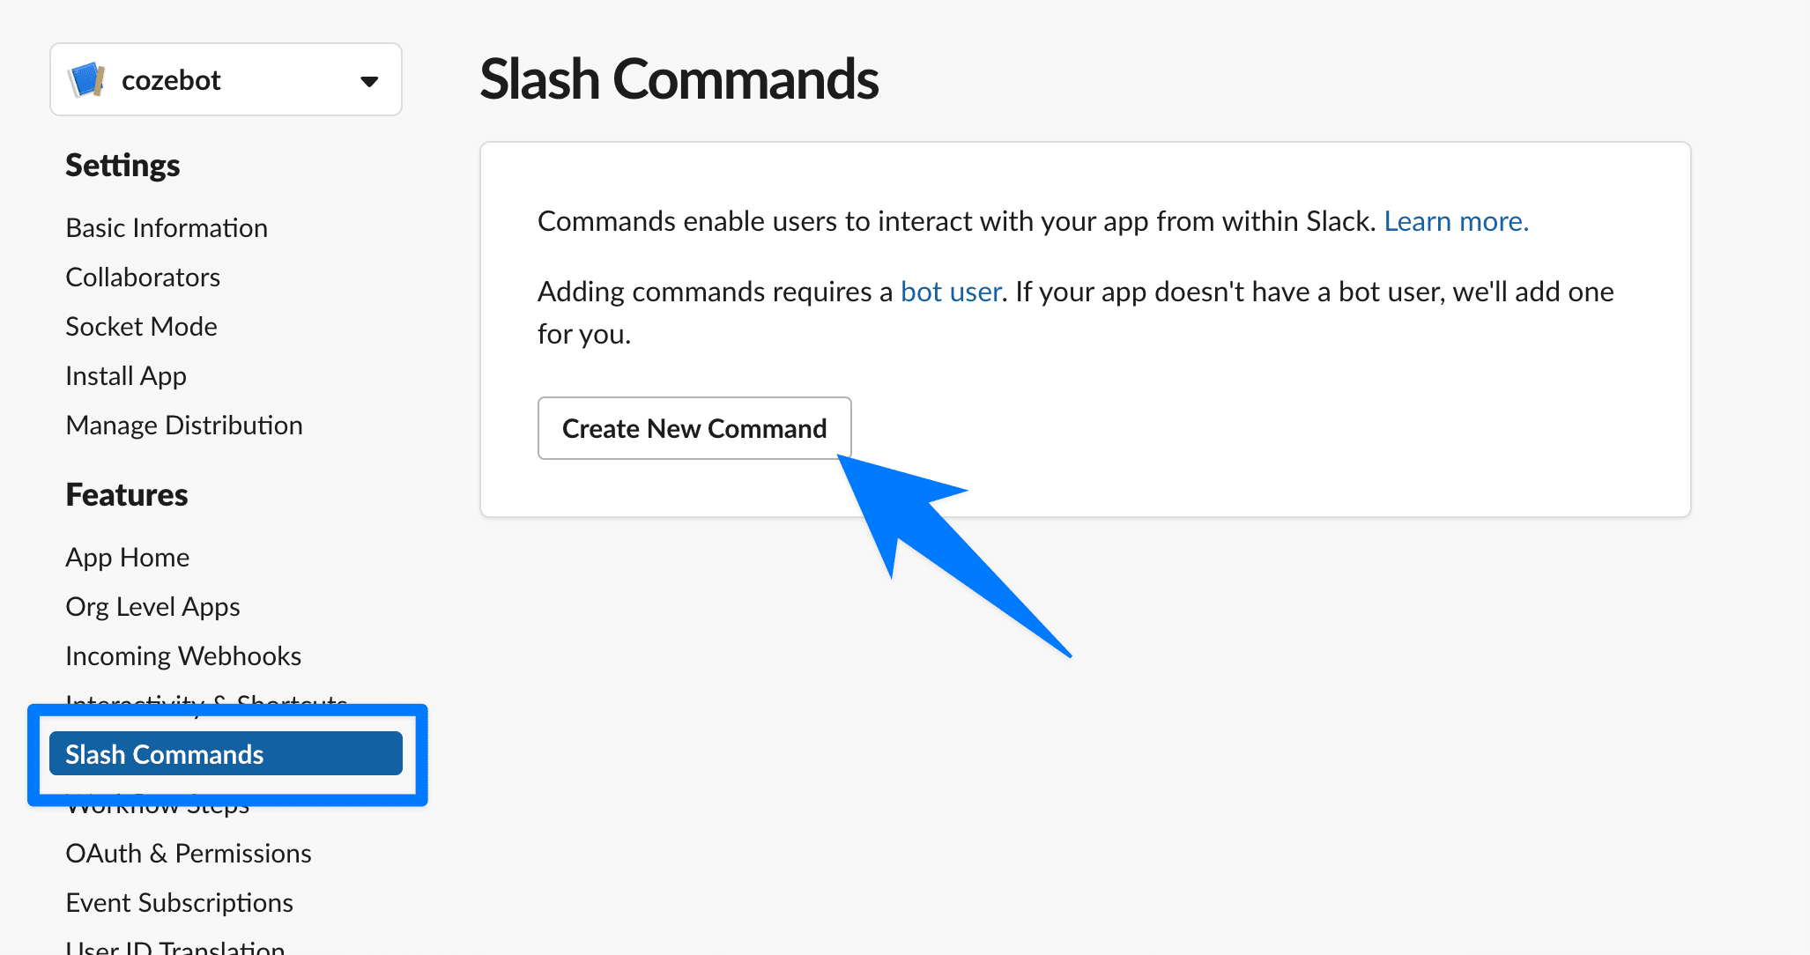This screenshot has width=1810, height=955.
Task: Click the cozebot app icon
Action: point(86,80)
